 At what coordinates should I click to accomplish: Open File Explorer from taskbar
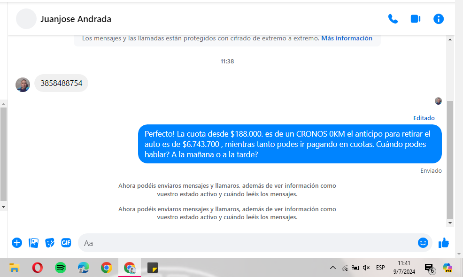point(14,268)
